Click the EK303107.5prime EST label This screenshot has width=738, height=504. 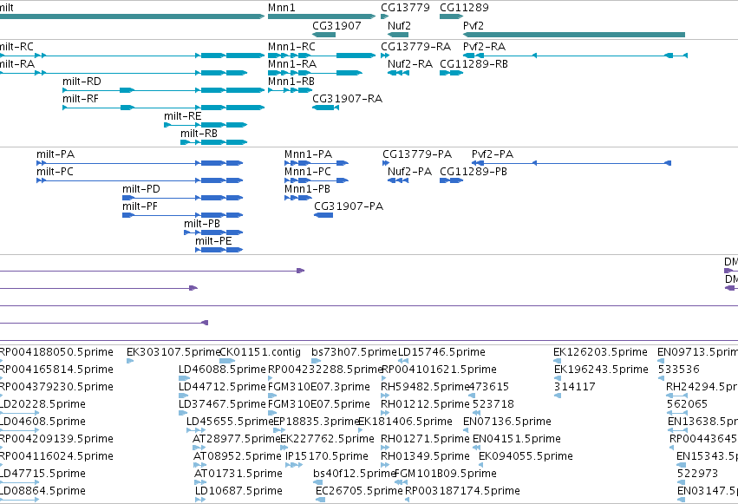point(173,352)
